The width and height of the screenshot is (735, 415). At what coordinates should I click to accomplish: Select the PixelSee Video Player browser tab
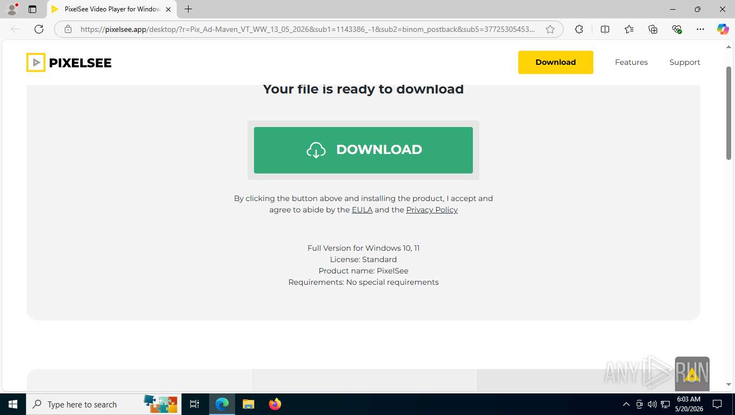click(112, 9)
